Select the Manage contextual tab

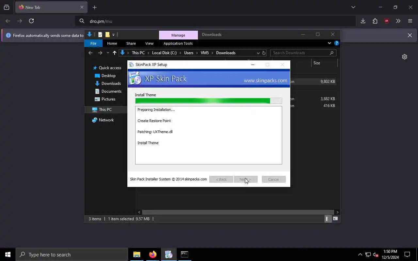[x=178, y=35]
